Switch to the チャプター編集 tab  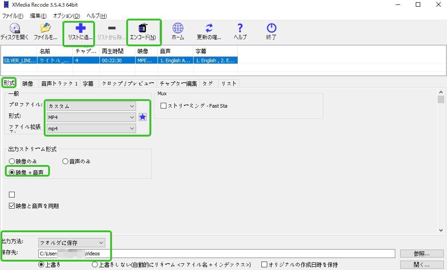[178, 84]
